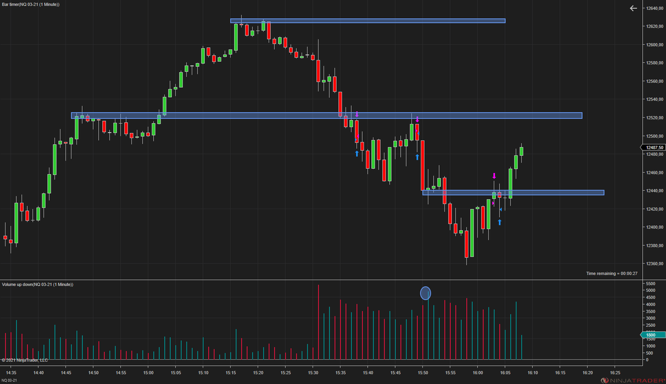Click the 5500 volume axis label
The height and width of the screenshot is (384, 666).
650,284
